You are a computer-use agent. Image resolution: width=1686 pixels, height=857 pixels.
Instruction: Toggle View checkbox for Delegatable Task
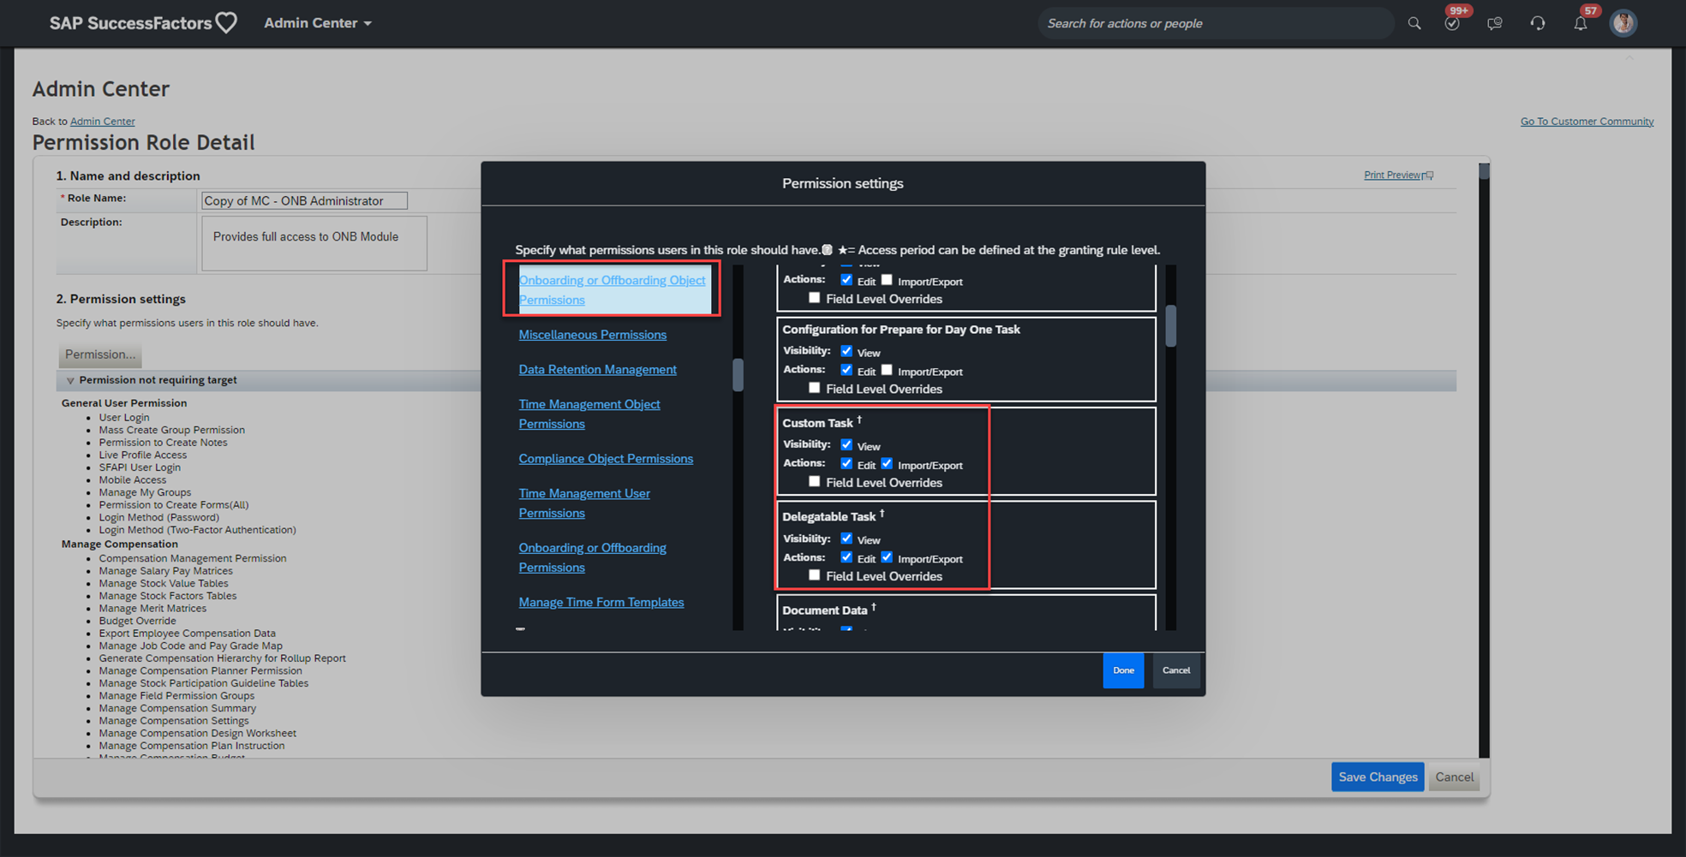846,539
